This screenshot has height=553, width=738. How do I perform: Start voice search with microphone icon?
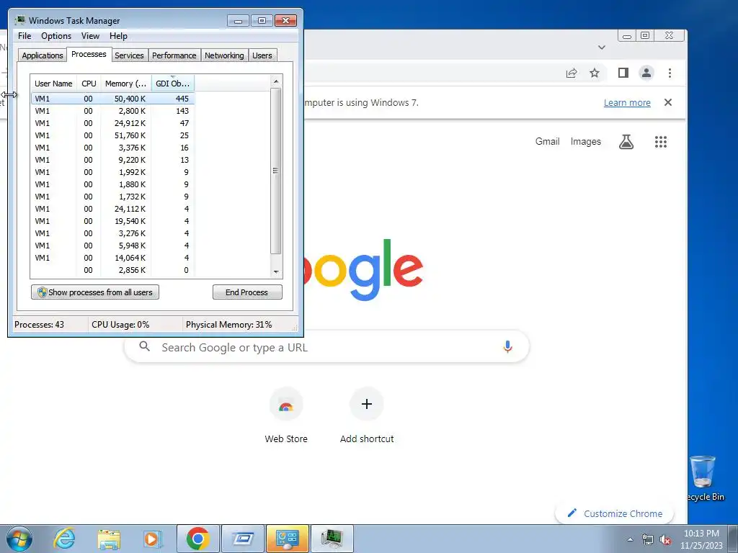click(507, 346)
